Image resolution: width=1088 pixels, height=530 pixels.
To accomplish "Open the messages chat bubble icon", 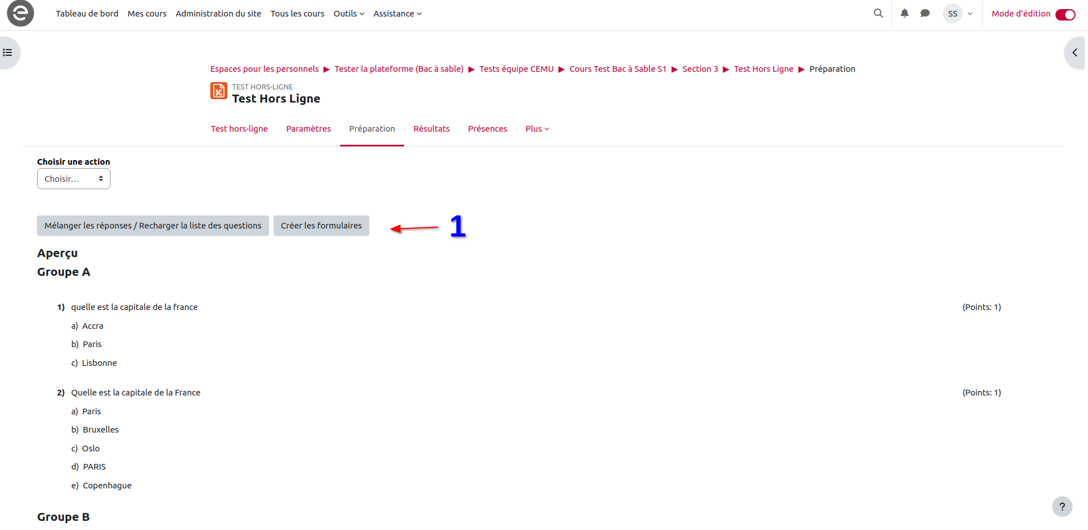I will 925,13.
